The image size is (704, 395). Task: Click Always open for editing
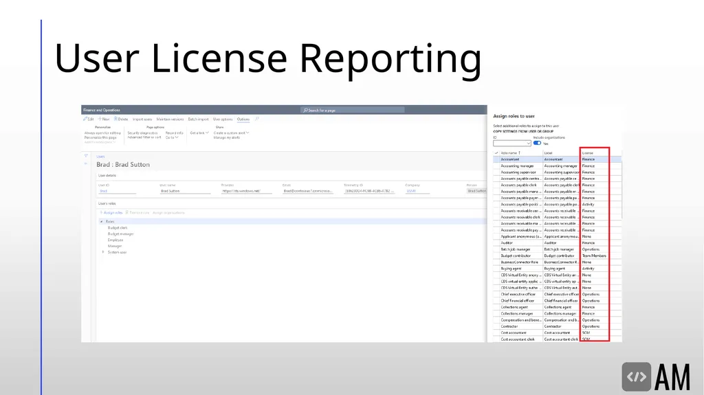pos(102,133)
